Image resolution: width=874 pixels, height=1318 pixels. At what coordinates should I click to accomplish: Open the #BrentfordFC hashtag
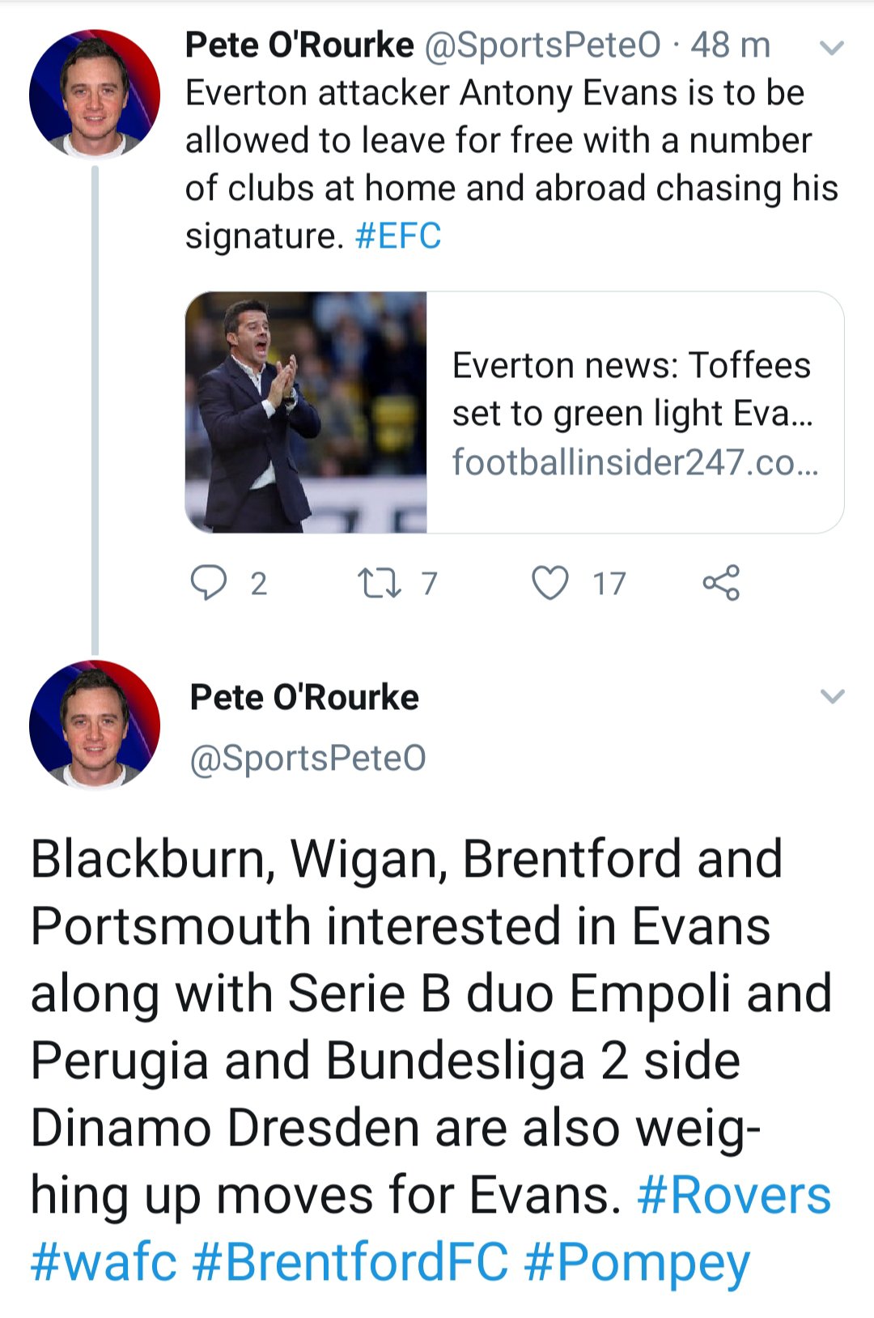[x=350, y=1262]
